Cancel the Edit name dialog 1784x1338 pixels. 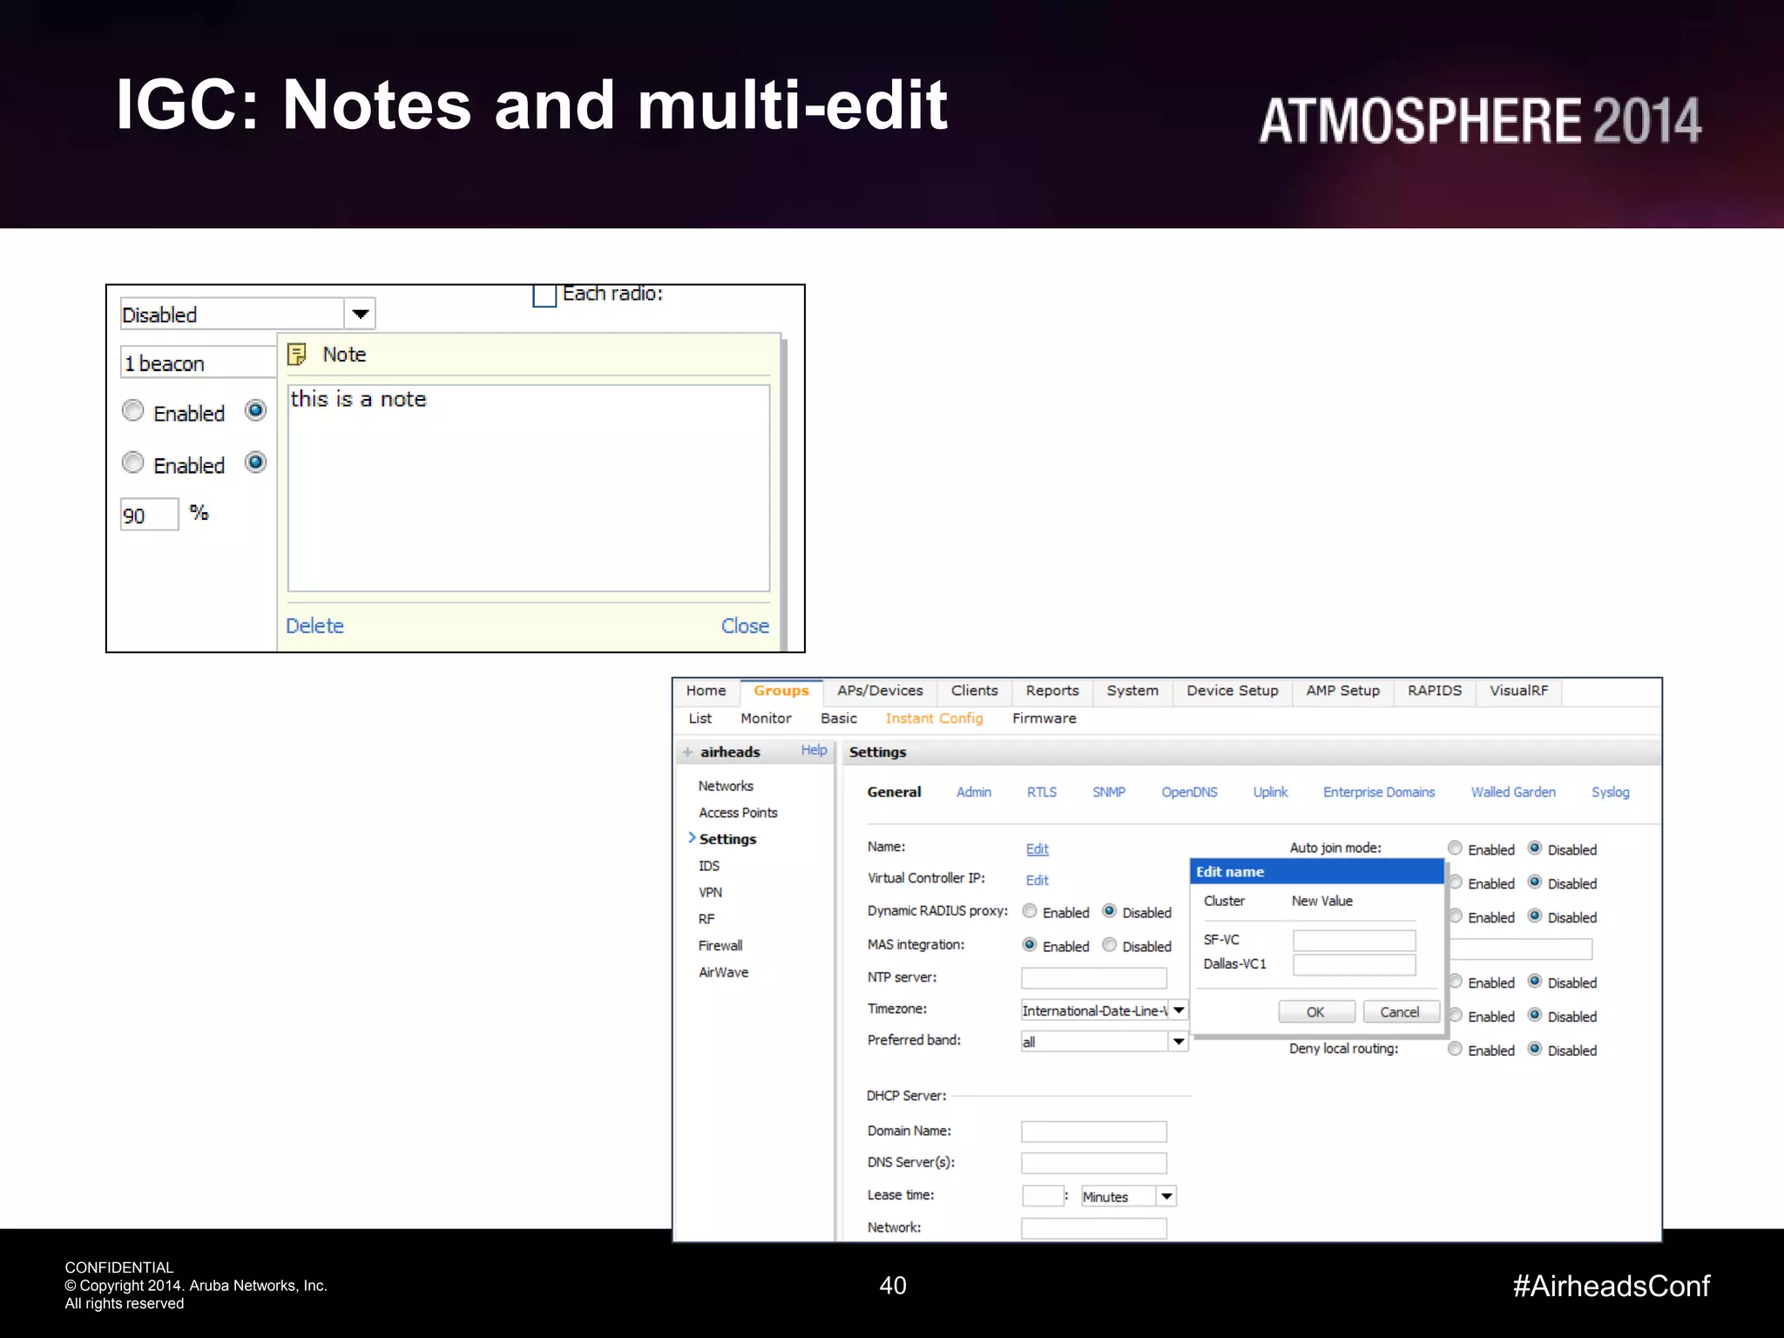[1399, 1012]
